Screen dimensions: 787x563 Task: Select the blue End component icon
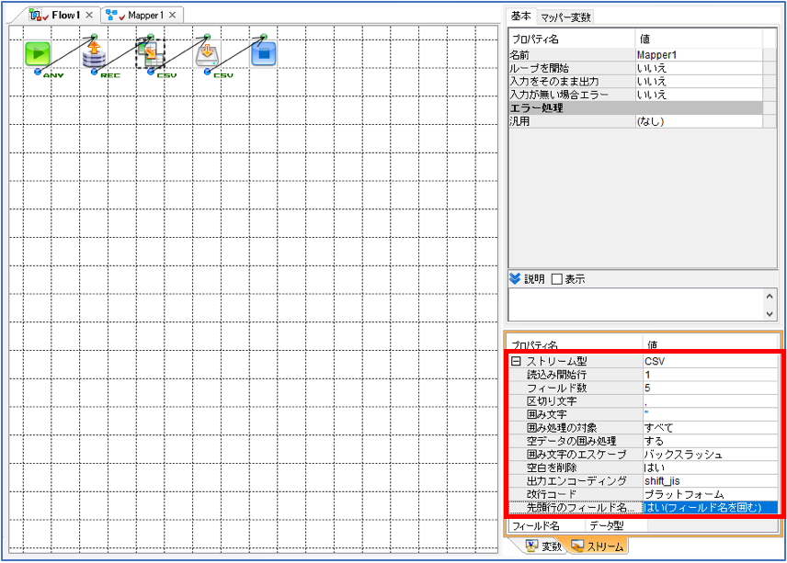coord(264,53)
